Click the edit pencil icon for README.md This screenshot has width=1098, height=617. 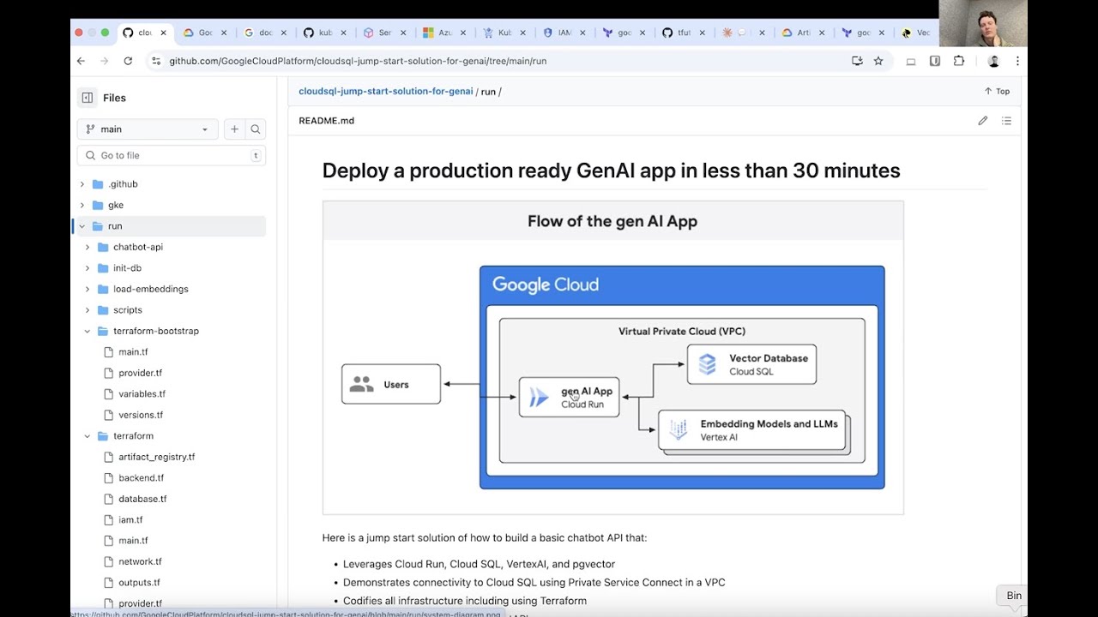coord(983,121)
